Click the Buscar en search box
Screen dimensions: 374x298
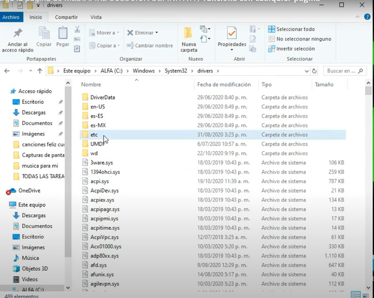coord(345,71)
